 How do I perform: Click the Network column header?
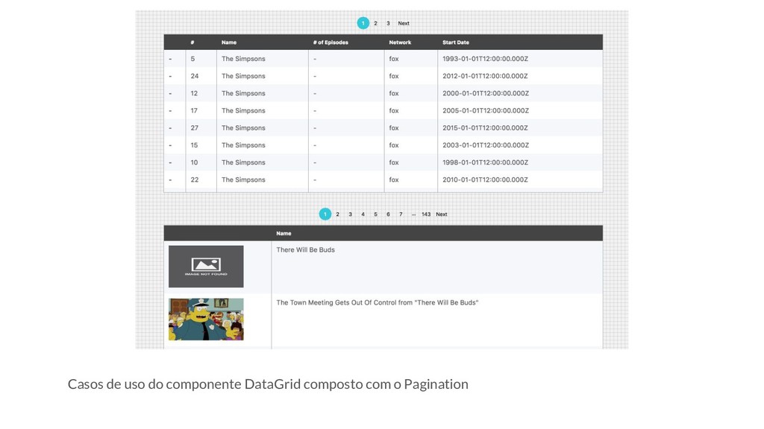400,42
